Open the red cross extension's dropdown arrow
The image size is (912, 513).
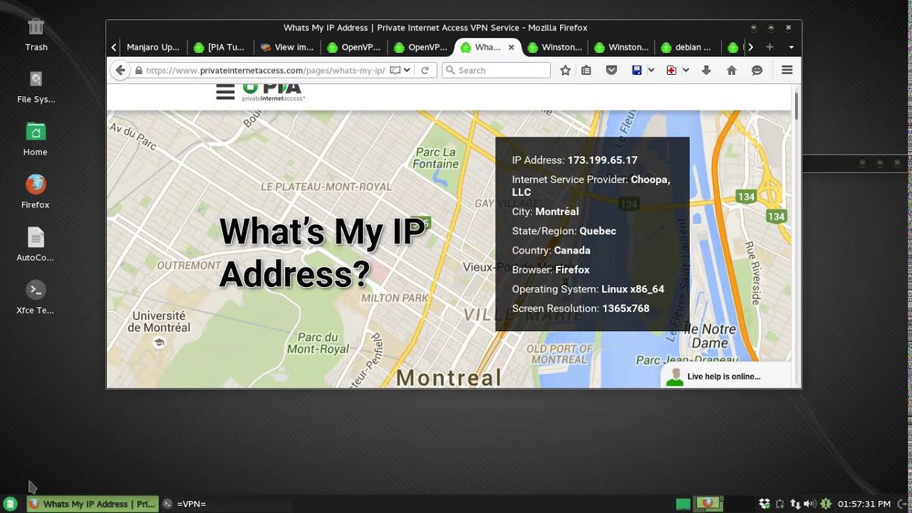tap(685, 70)
